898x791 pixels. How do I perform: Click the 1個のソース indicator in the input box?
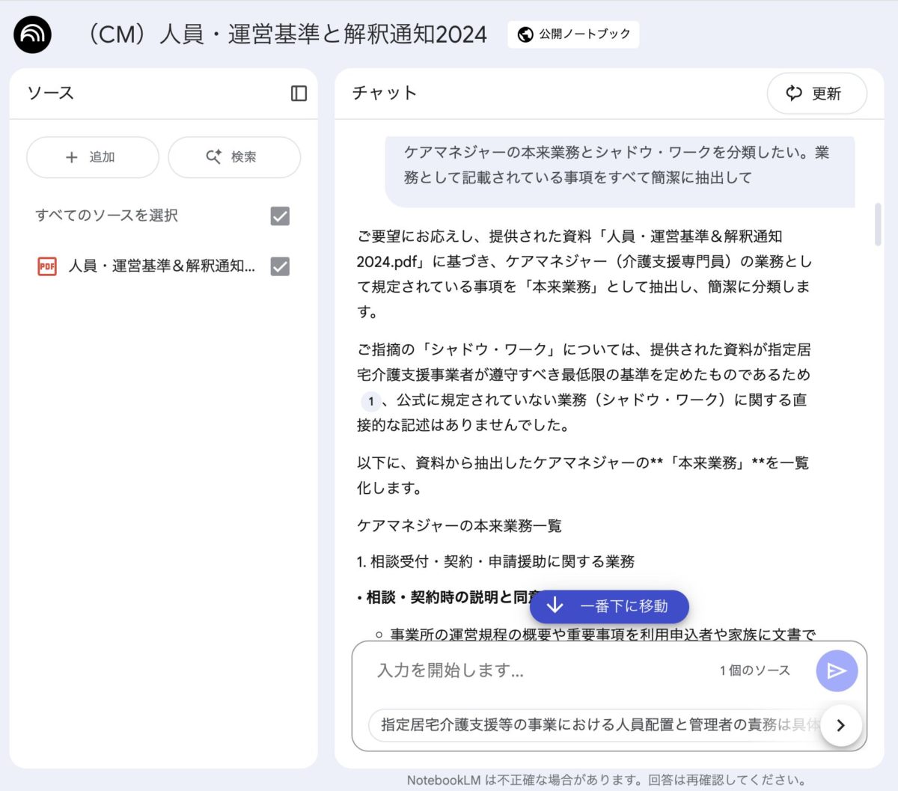[754, 671]
